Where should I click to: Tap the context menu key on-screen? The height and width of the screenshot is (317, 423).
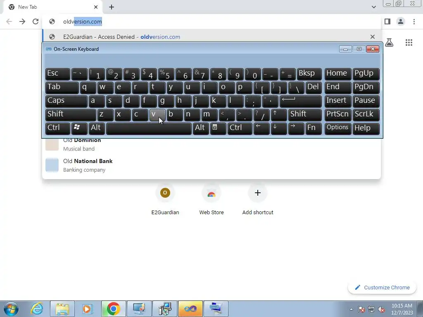pos(218,128)
